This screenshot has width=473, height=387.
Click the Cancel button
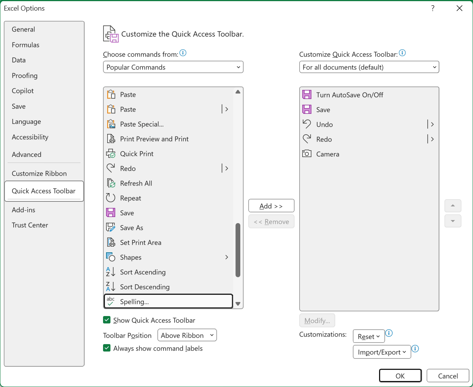pos(448,376)
